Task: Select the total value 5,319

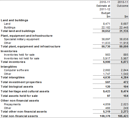Action: click(107, 112)
